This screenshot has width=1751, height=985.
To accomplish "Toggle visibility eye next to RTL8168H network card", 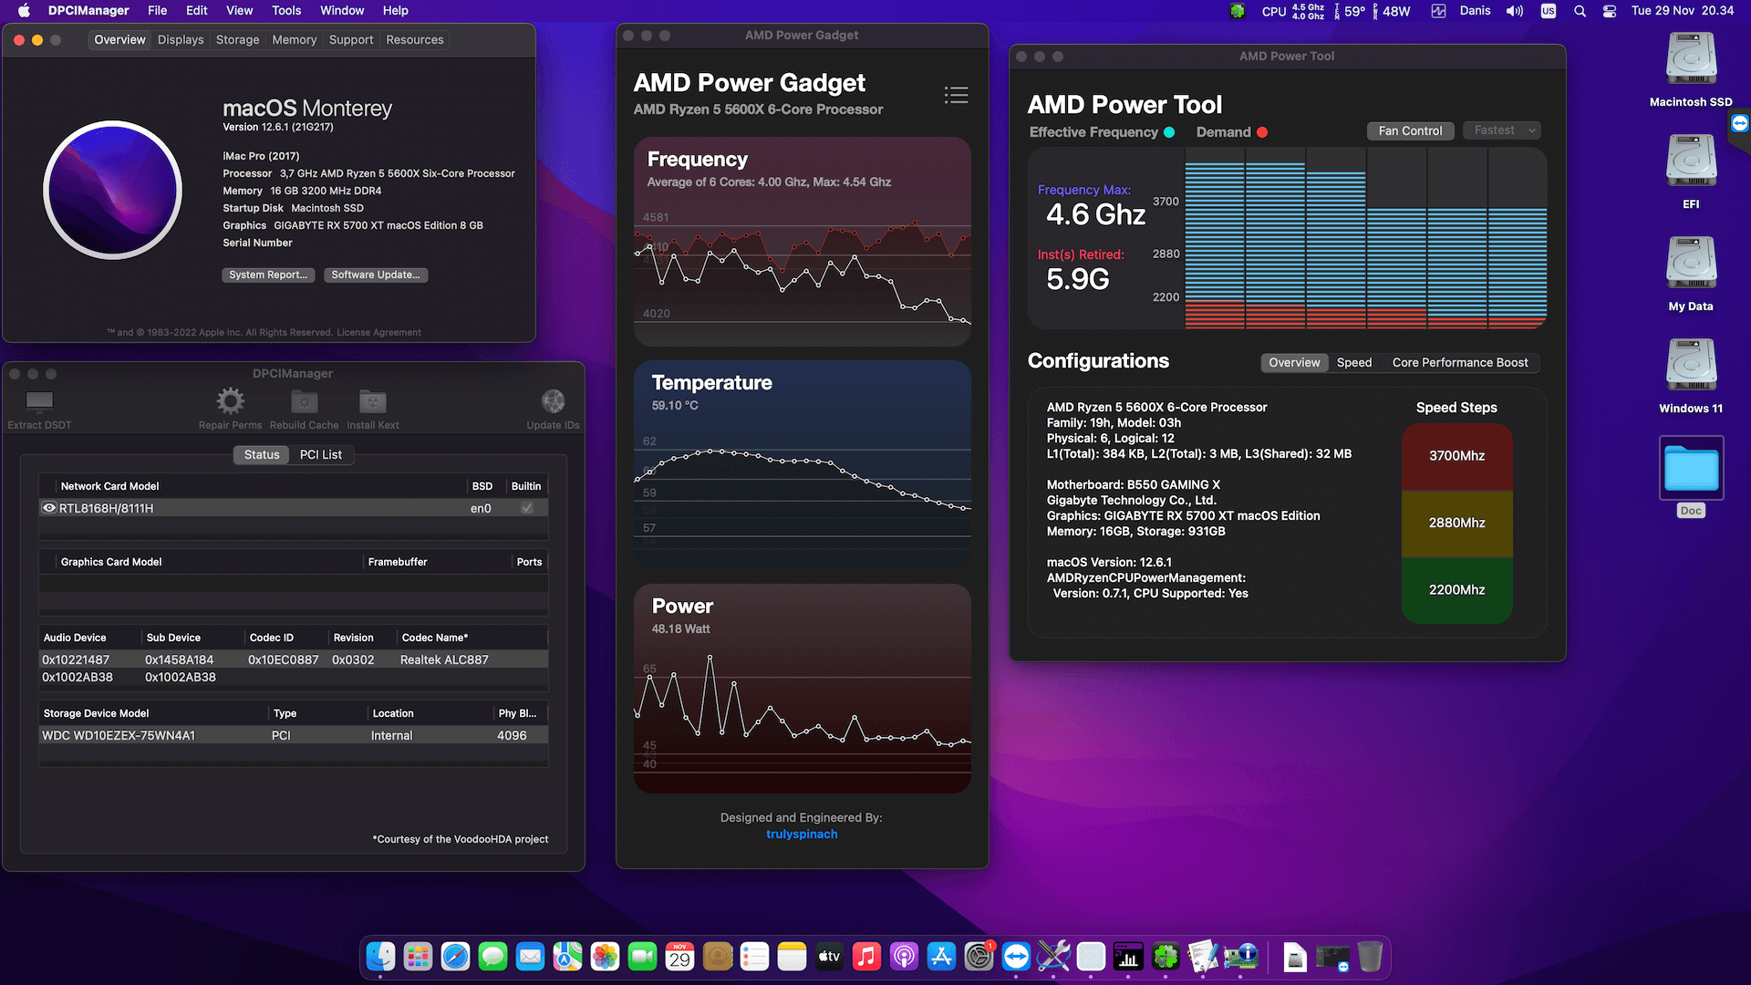I will tap(49, 508).
